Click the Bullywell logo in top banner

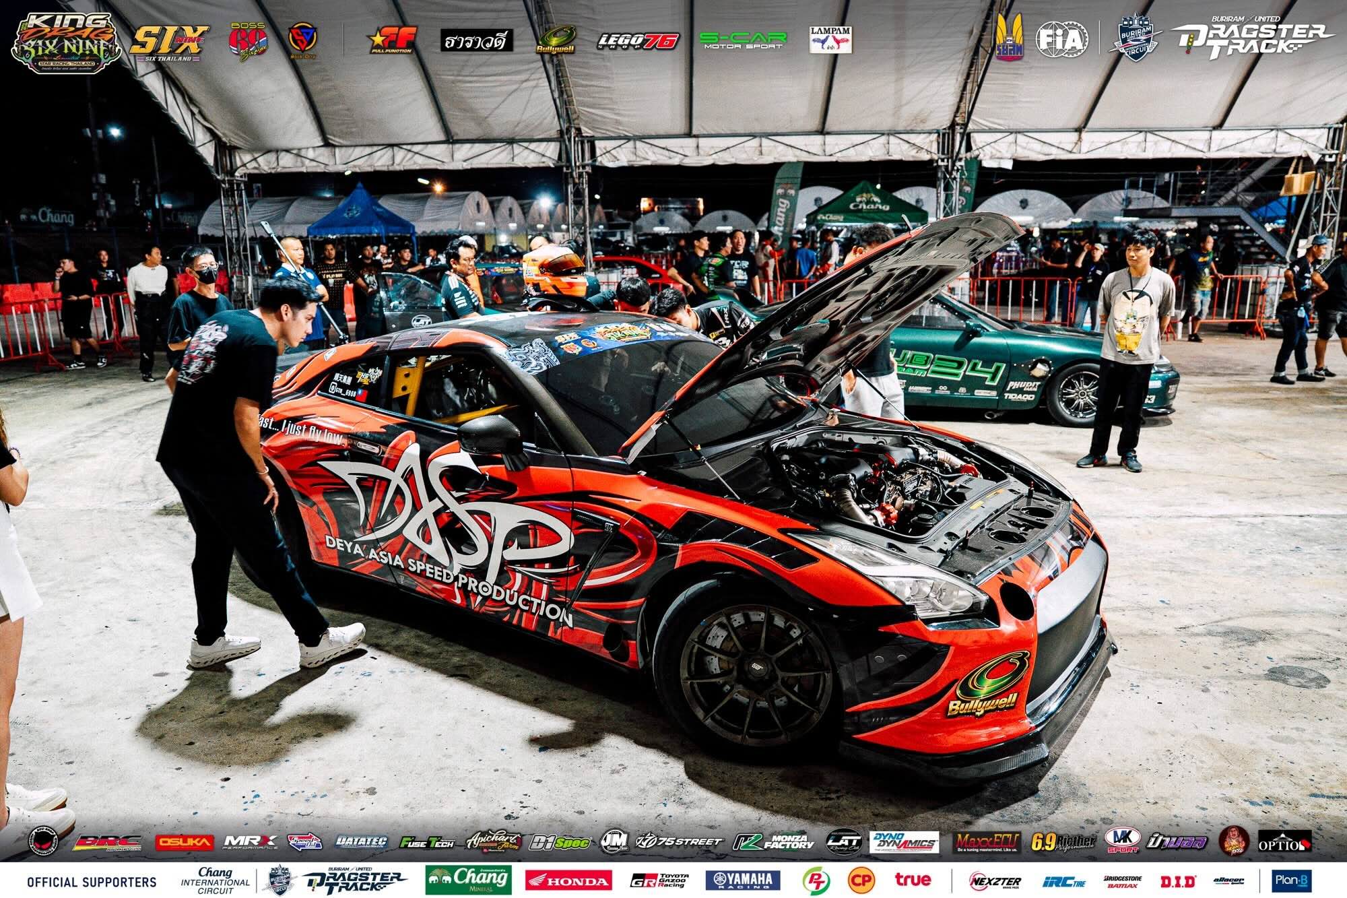click(x=556, y=40)
